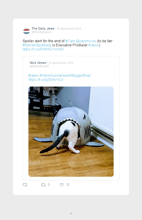Open the cat in shark bed photo
This screenshot has width=142, height=220.
coord(71,132)
